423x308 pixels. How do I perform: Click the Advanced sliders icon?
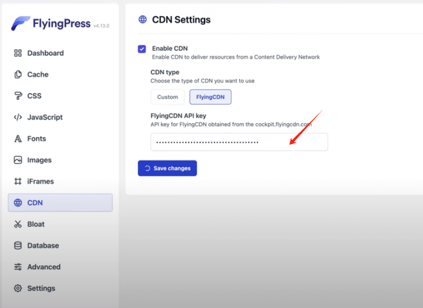click(x=18, y=267)
